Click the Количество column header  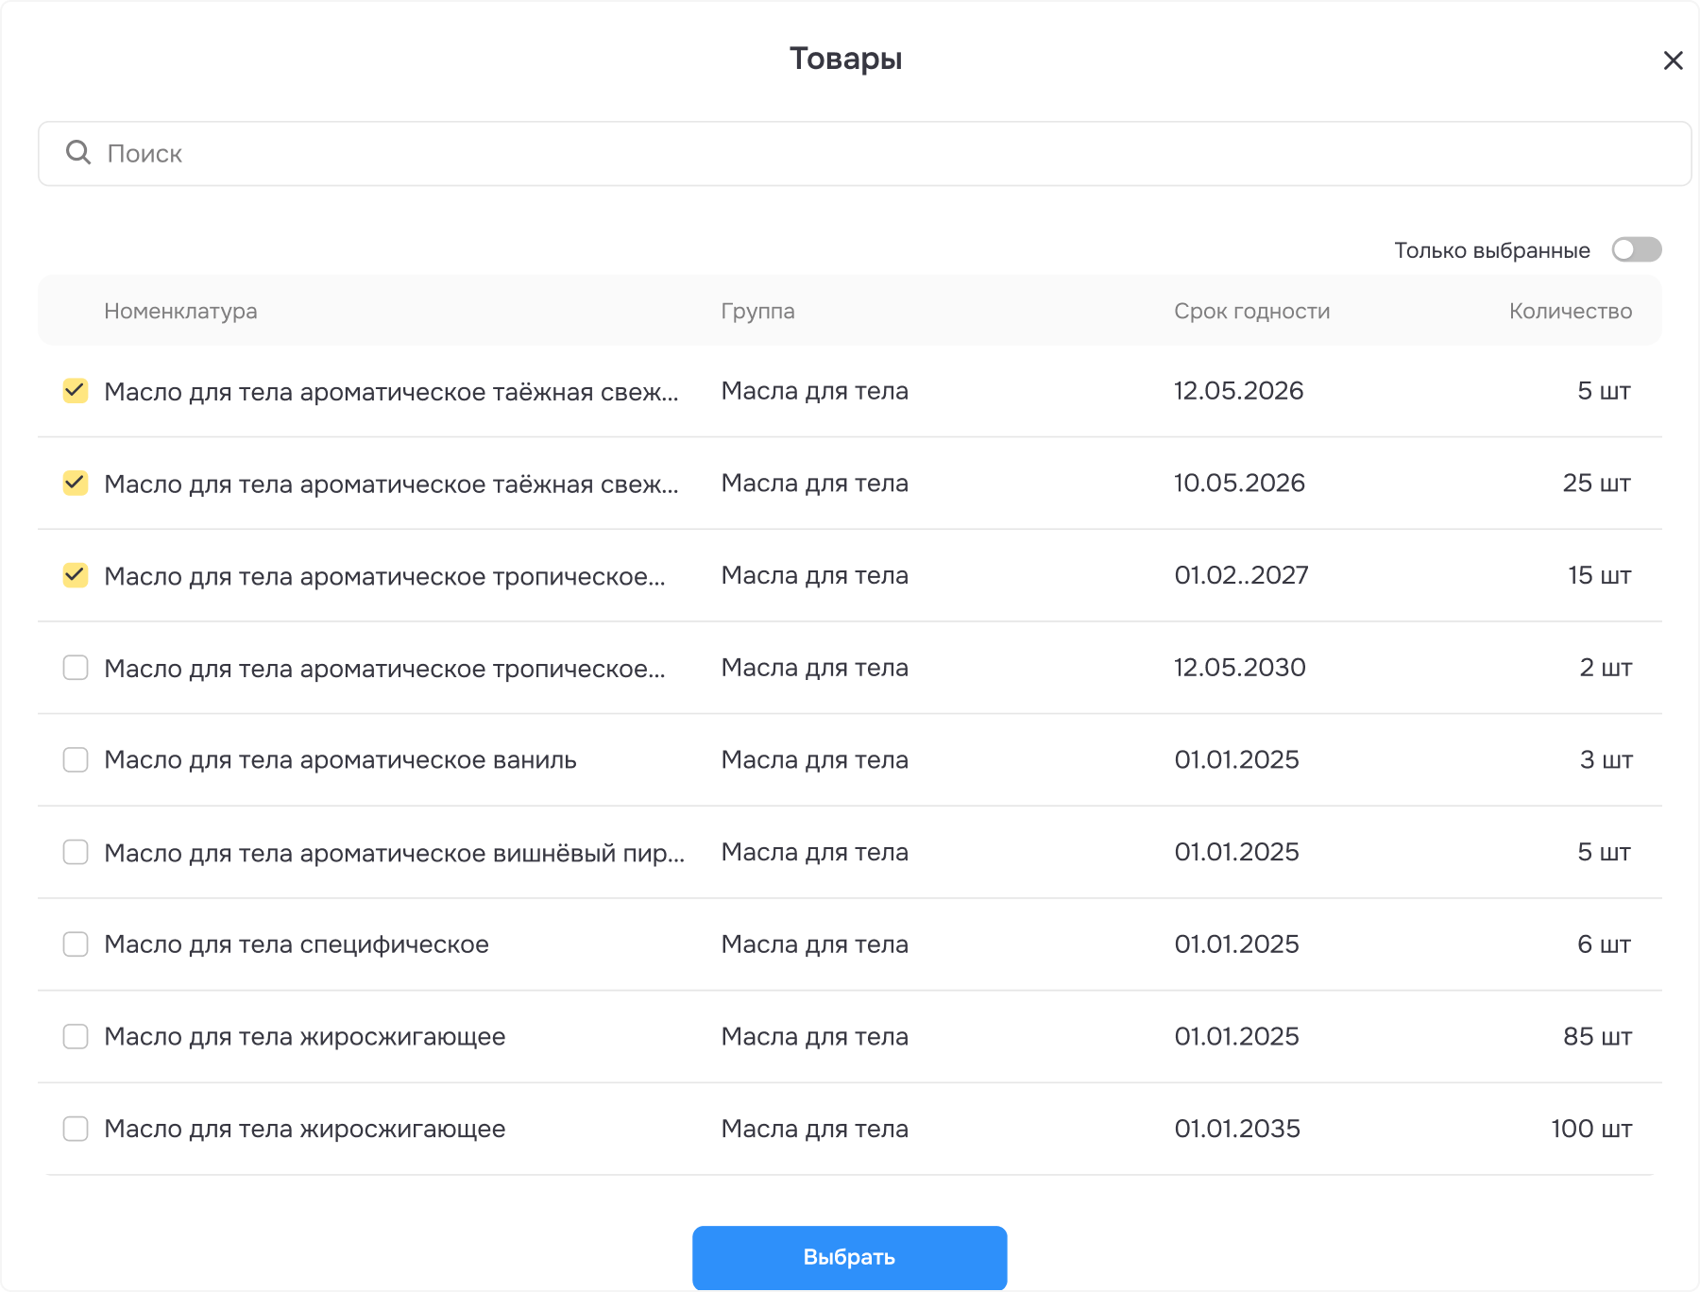1570,311
